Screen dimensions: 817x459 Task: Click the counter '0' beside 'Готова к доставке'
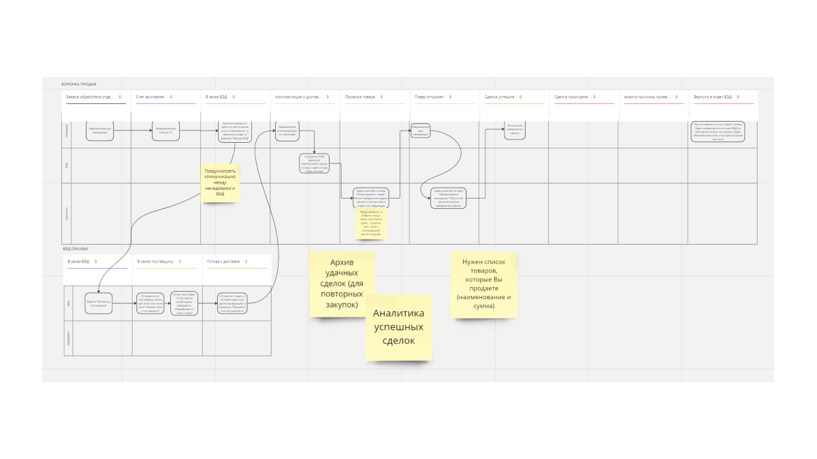tap(246, 262)
